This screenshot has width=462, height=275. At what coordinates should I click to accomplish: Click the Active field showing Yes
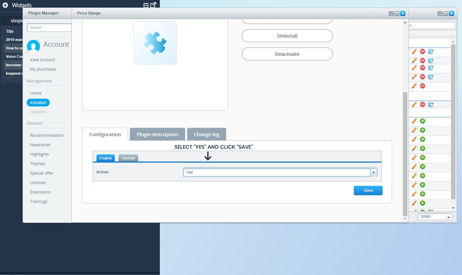[277, 172]
